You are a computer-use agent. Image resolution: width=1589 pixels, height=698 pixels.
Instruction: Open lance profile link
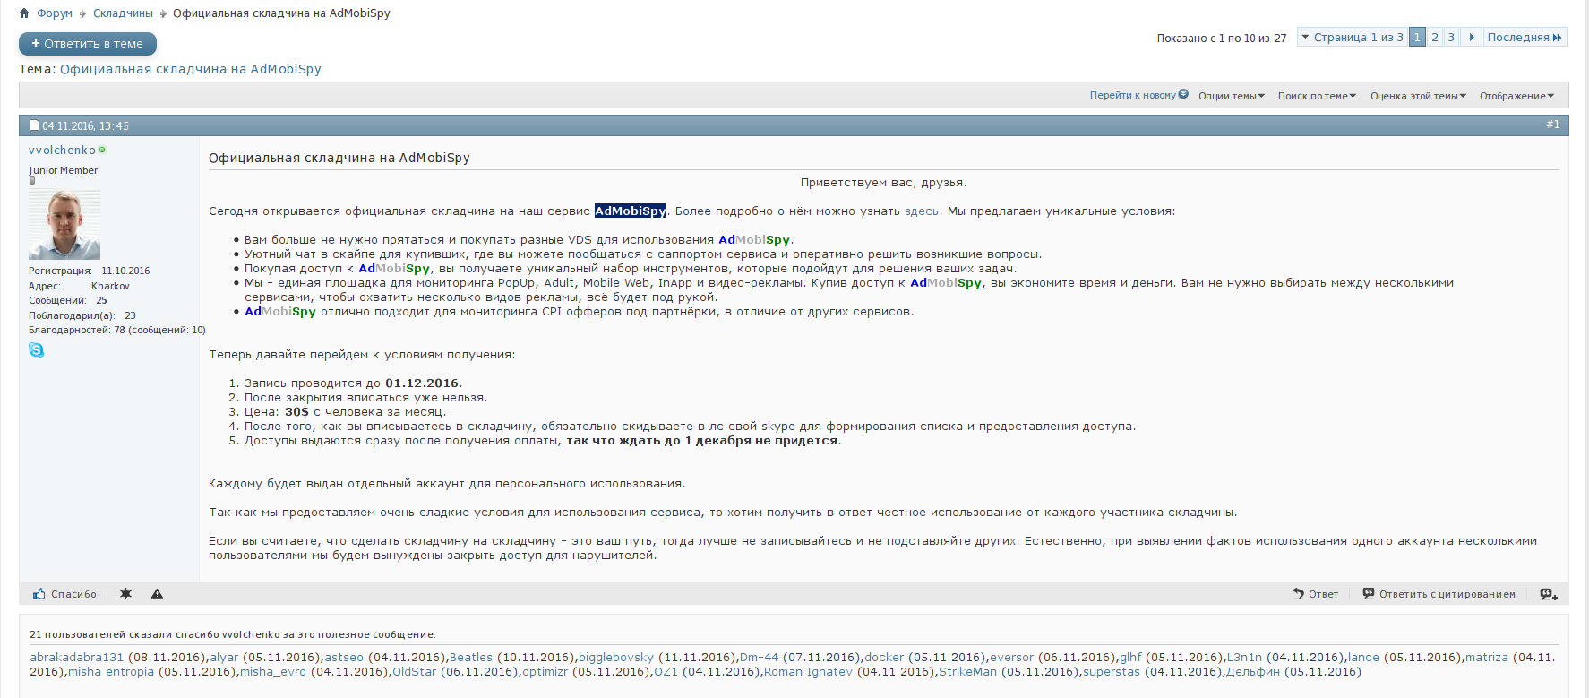pos(1363,657)
